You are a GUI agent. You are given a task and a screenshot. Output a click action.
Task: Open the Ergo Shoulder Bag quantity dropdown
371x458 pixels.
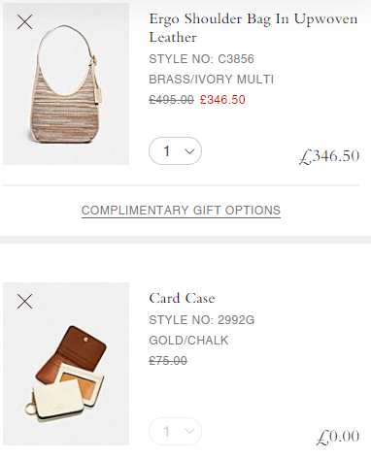coord(175,151)
